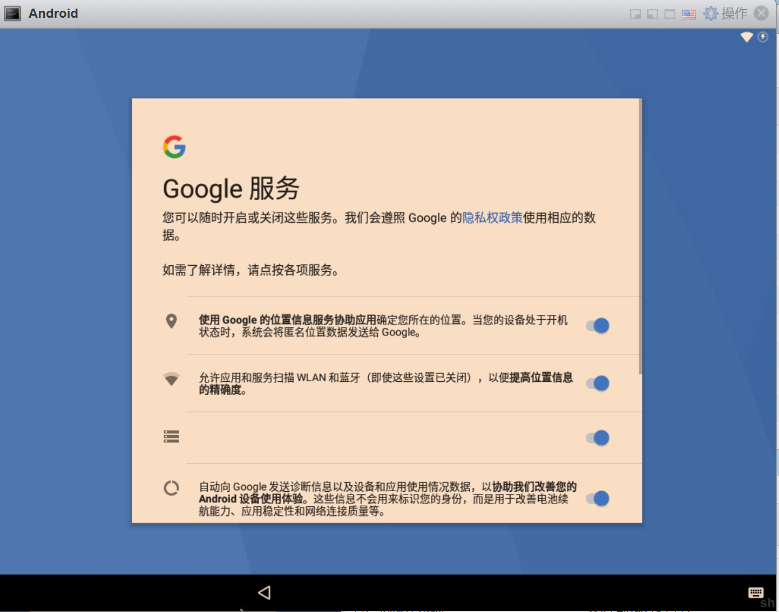This screenshot has width=779, height=612.
Task: Select the first small window size icon
Action: tap(635, 14)
